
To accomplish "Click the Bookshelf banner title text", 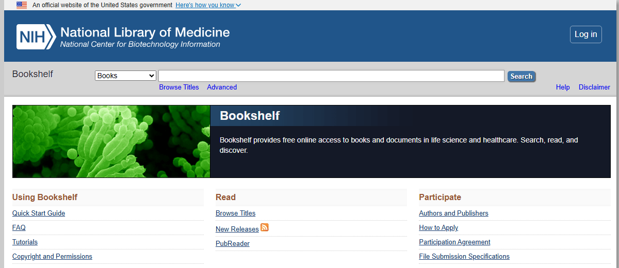I will click(250, 116).
